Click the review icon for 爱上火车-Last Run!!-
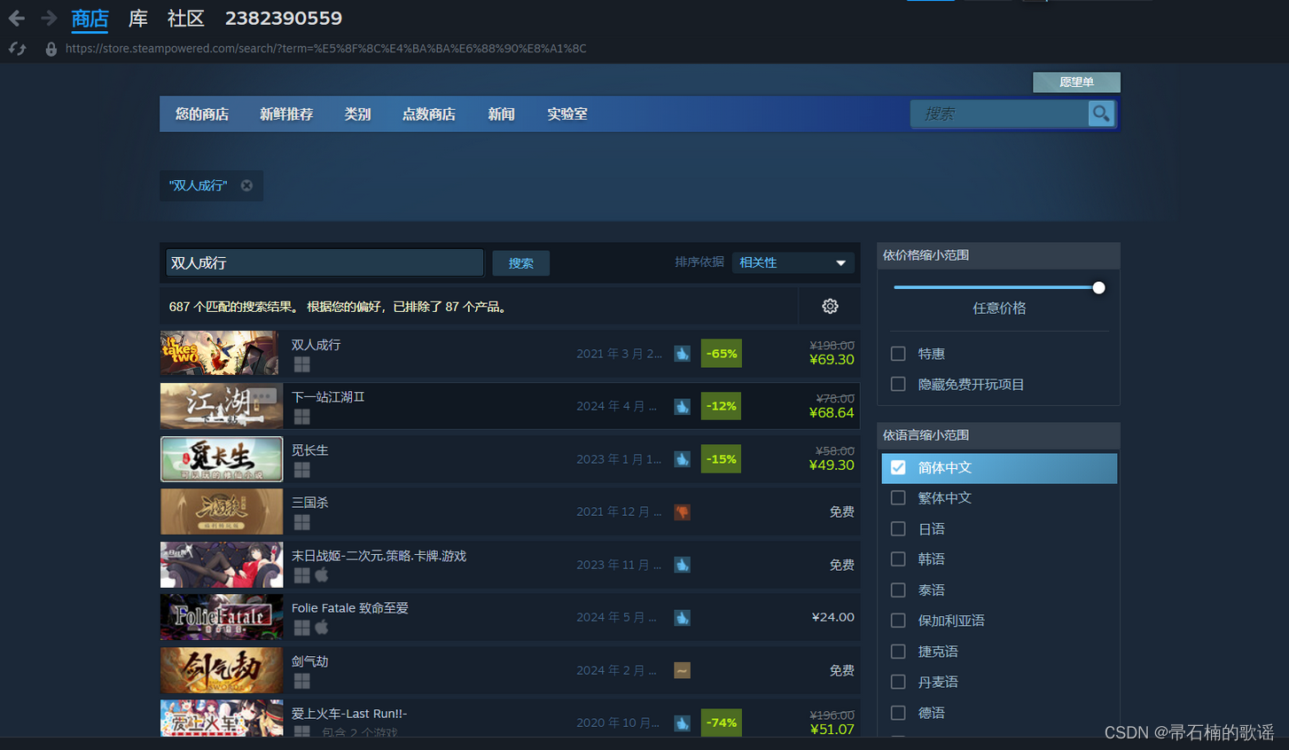Viewport: 1289px width, 750px height. (682, 723)
